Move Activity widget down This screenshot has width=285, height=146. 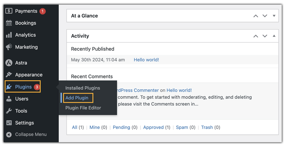[x=265, y=36]
